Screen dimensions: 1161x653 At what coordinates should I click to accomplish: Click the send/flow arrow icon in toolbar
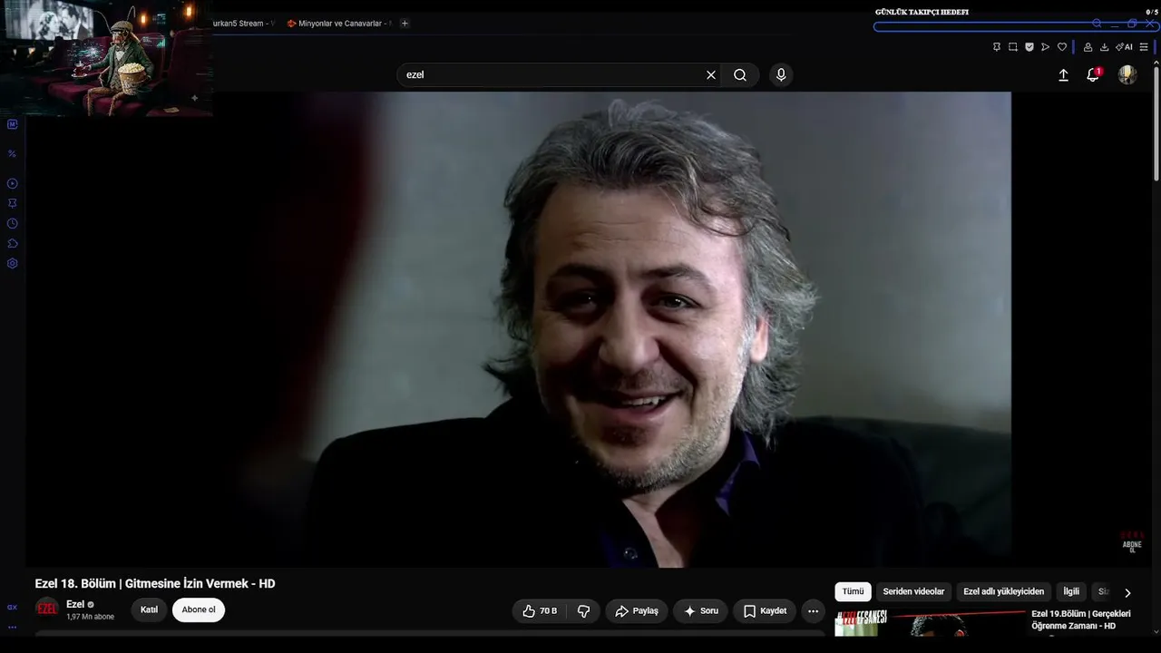pos(1046,47)
